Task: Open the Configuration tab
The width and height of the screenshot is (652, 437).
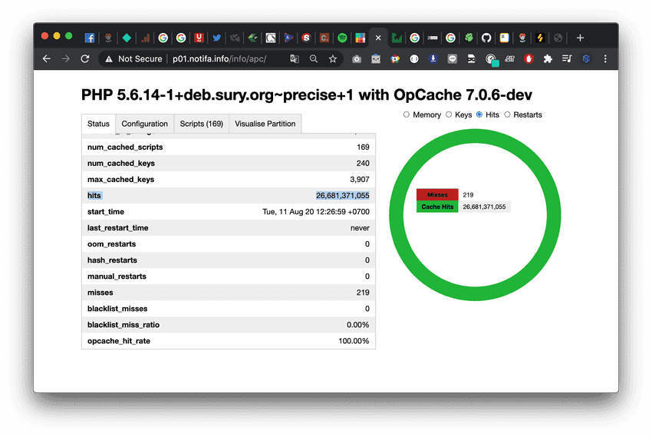Action: coord(144,124)
